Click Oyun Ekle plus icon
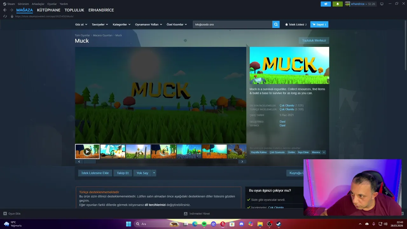Image resolution: width=407 pixels, height=229 pixels. coord(5,214)
